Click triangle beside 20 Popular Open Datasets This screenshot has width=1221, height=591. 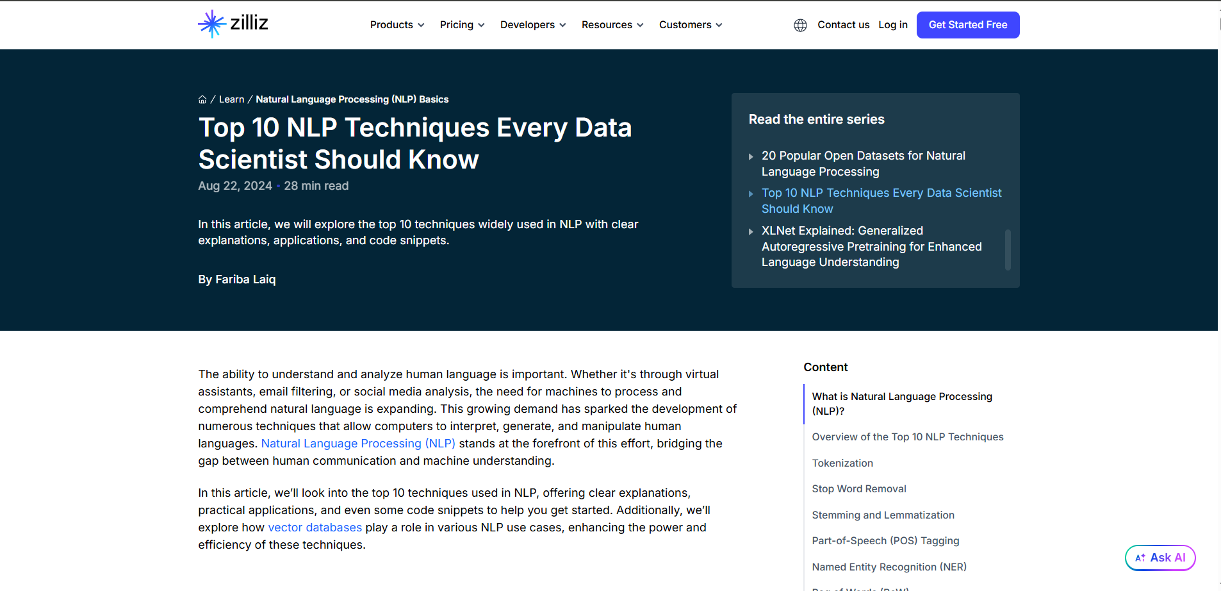pyautogui.click(x=751, y=156)
